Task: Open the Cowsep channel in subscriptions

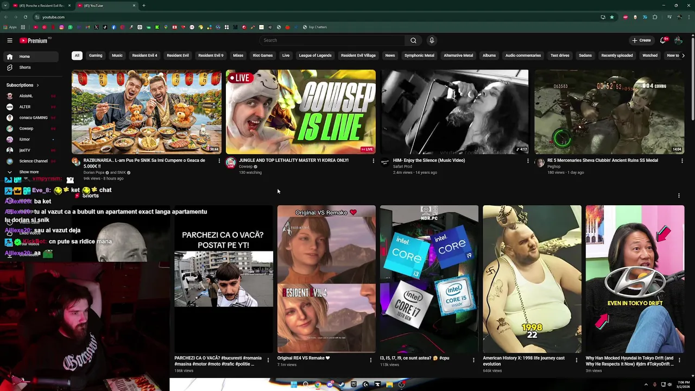Action: pyautogui.click(x=30, y=129)
